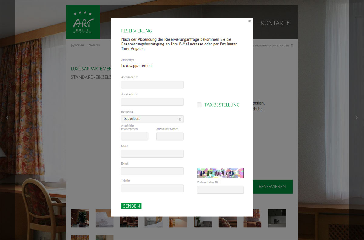
Task: Click the Code auf dem Bild field
Action: coord(220,190)
